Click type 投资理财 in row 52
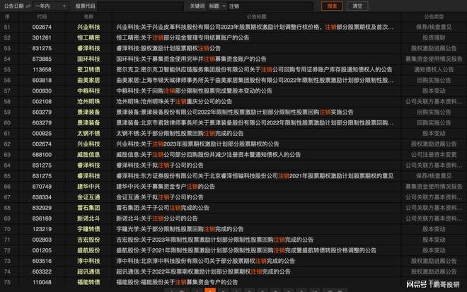The width and height of the screenshot is (467, 292). pos(434,37)
